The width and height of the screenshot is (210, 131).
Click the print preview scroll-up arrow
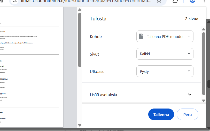coord(80,10)
